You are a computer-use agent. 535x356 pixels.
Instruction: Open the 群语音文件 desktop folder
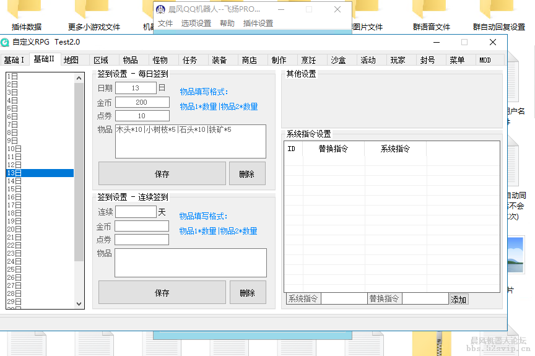(431, 15)
